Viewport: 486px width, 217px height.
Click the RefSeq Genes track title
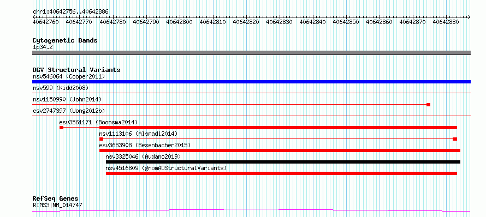pos(55,199)
